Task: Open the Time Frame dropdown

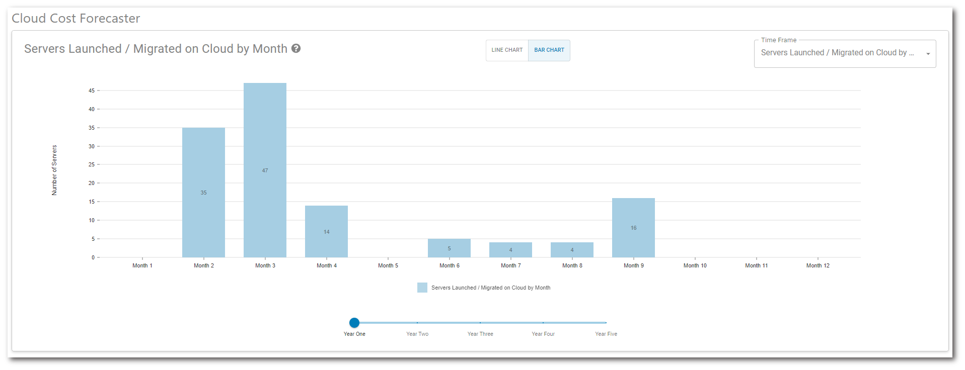Action: pos(837,53)
